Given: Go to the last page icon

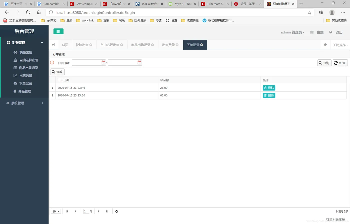Looking at the screenshot, I should [107, 211].
